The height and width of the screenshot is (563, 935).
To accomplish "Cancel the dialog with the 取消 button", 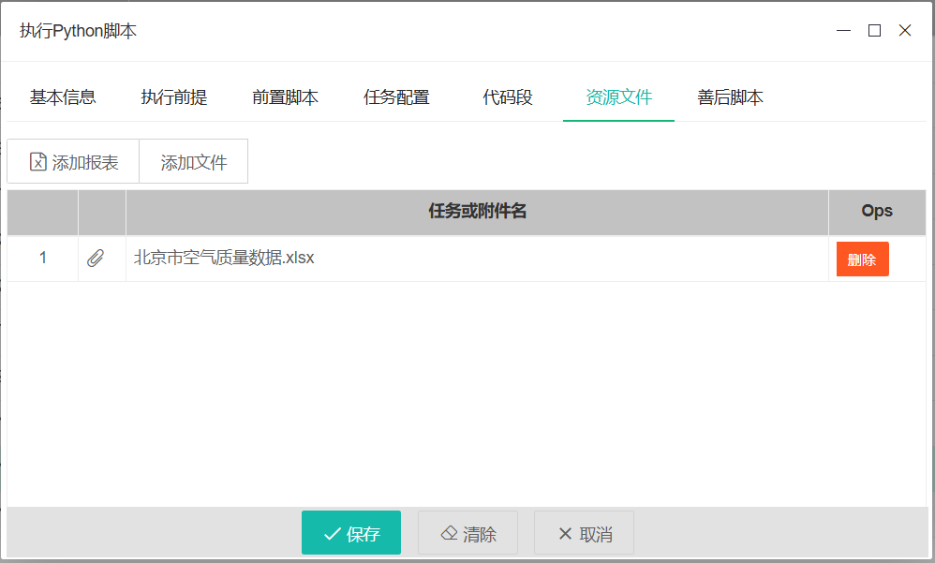I will click(x=584, y=533).
